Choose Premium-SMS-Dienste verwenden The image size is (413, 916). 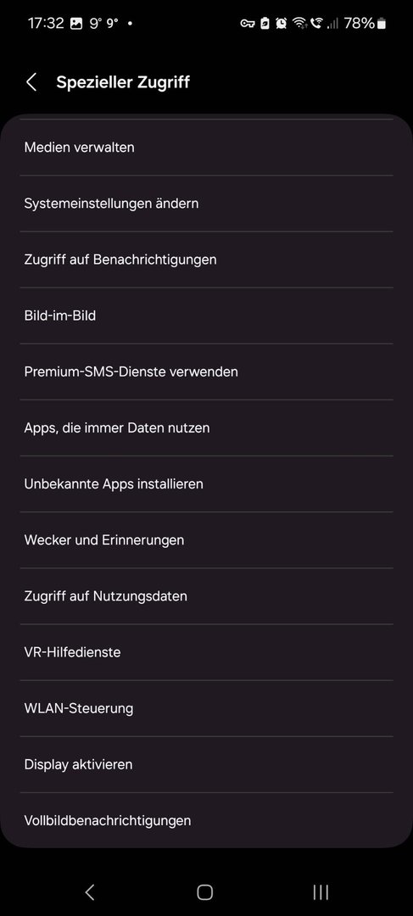[x=206, y=371]
